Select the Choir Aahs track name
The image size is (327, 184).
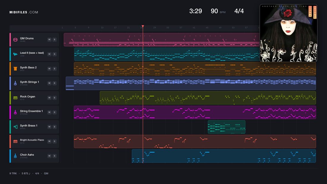(x=27, y=155)
